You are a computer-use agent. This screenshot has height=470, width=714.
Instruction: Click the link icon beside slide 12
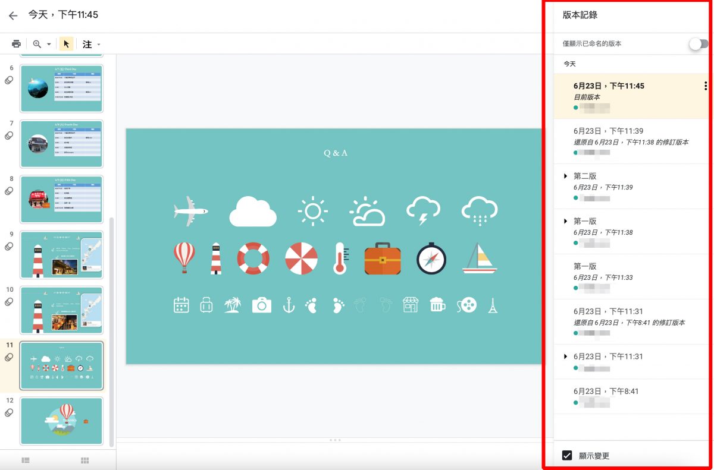coord(9,412)
